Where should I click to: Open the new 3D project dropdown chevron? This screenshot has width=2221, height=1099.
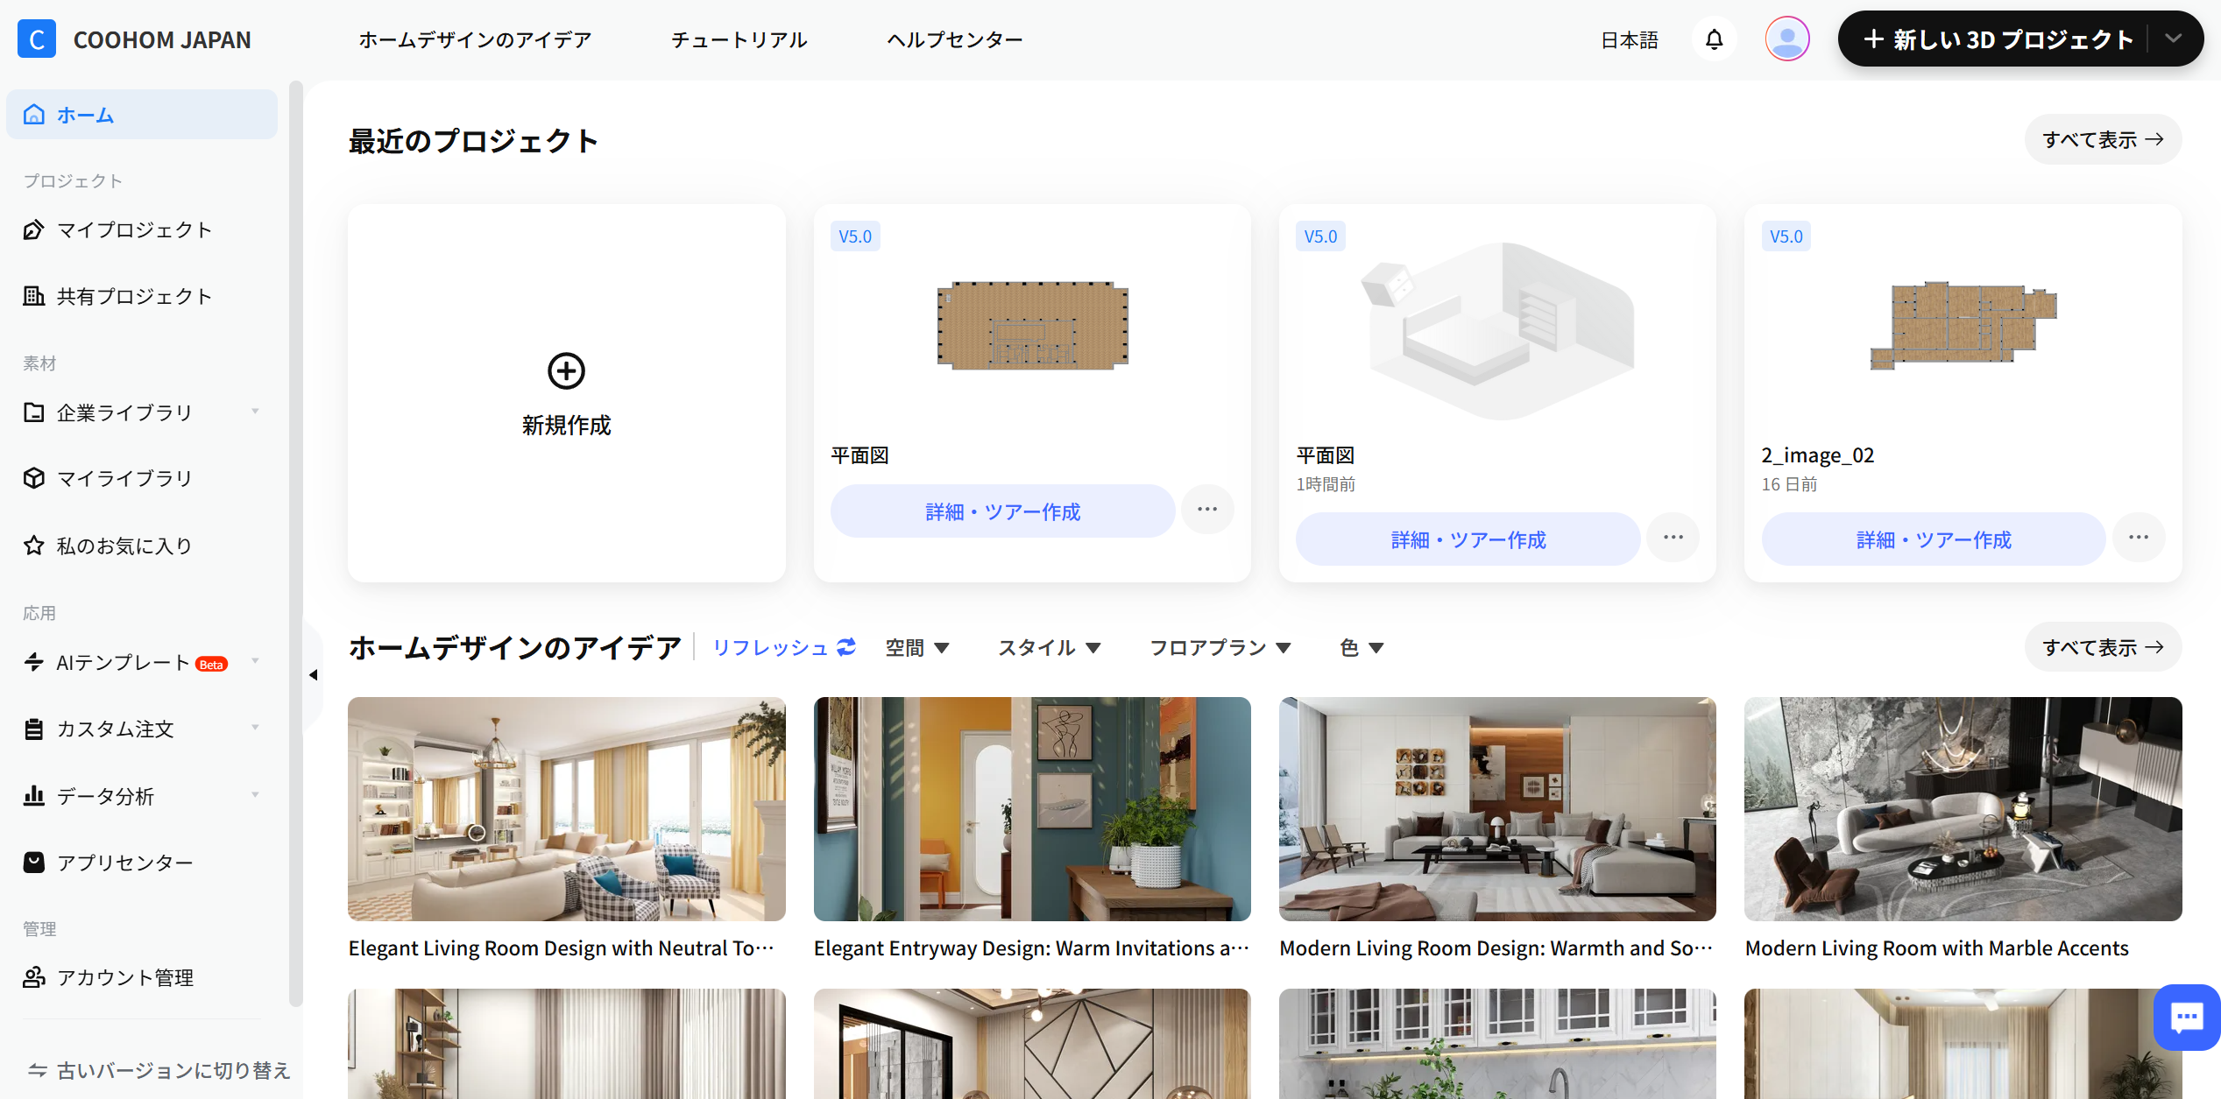(x=2173, y=39)
